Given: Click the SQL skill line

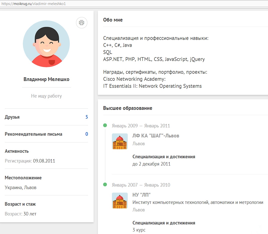Looking at the screenshot, I should 107,52.
